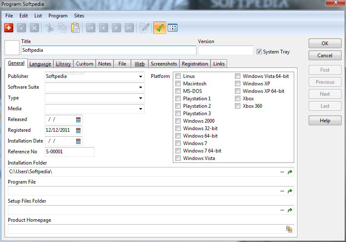Go to next record toolbar arrow
Screen dimensions: 346x242
click(116, 28)
